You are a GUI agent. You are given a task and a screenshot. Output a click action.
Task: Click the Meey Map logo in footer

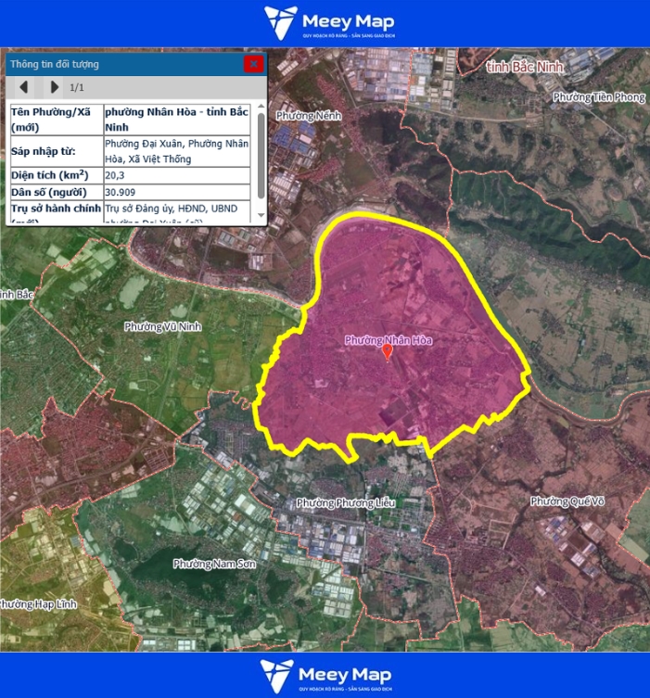[x=325, y=675]
